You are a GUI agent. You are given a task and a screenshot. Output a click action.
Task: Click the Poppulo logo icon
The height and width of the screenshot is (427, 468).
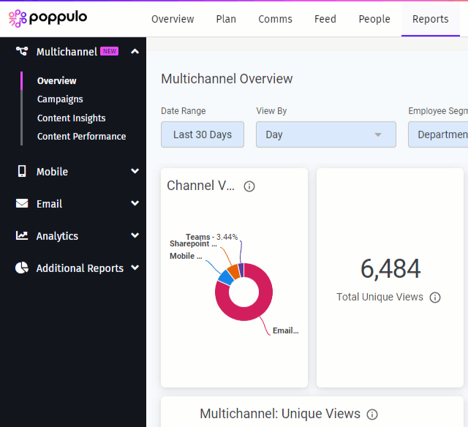18,18
